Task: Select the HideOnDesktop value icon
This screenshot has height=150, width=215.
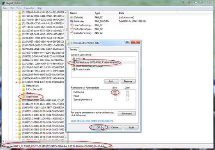Action: tap(71, 25)
